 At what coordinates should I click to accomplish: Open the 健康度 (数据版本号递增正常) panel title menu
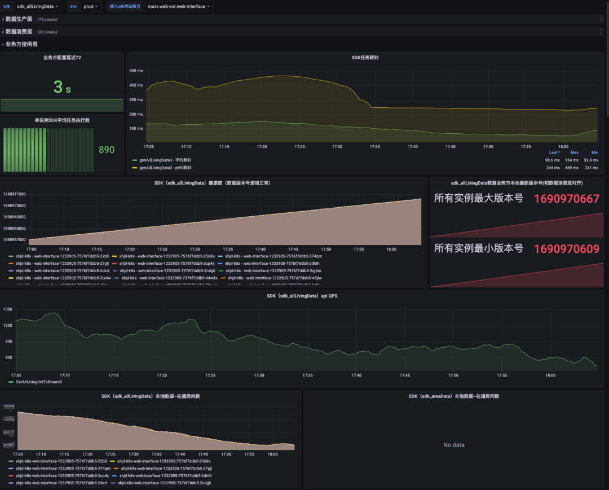(x=213, y=183)
